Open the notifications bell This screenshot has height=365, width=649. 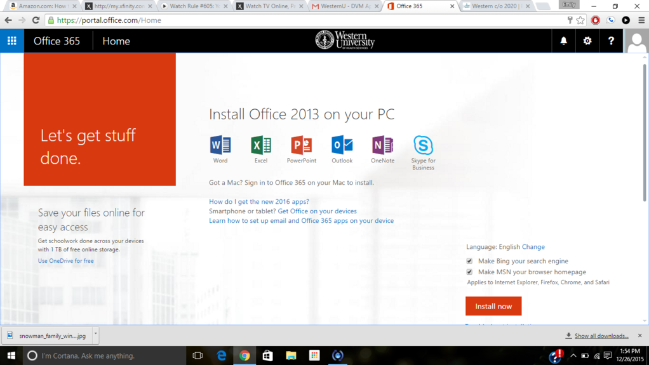point(563,41)
